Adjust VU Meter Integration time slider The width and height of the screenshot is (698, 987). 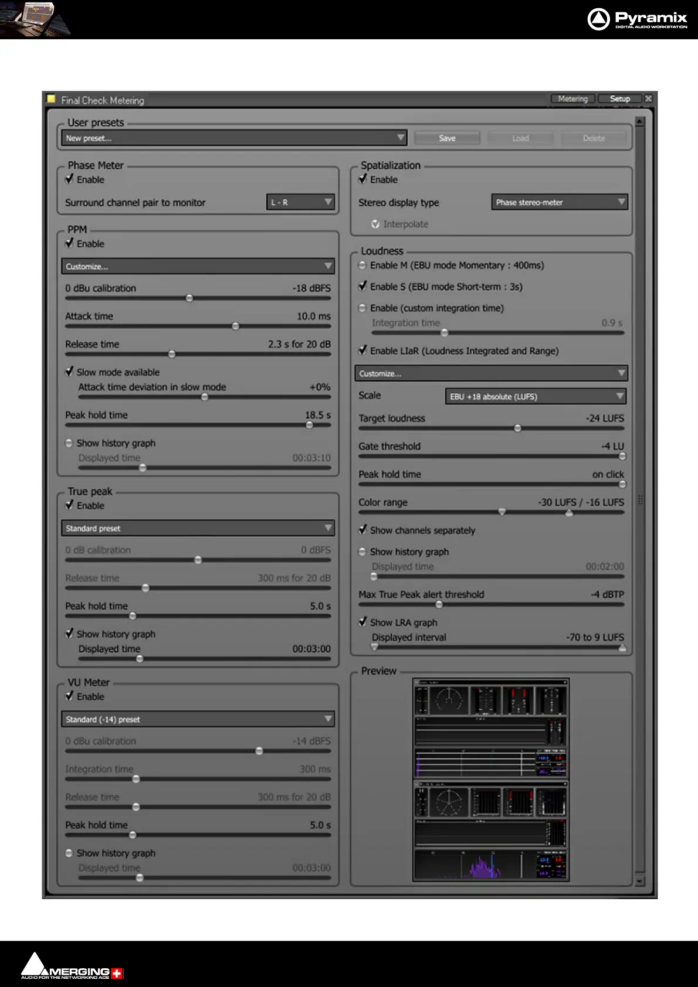[x=136, y=779]
